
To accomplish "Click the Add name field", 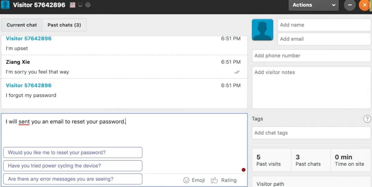I will [324, 25].
